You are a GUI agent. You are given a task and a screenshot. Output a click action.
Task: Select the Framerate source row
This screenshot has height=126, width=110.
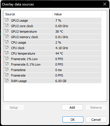tap(53, 75)
